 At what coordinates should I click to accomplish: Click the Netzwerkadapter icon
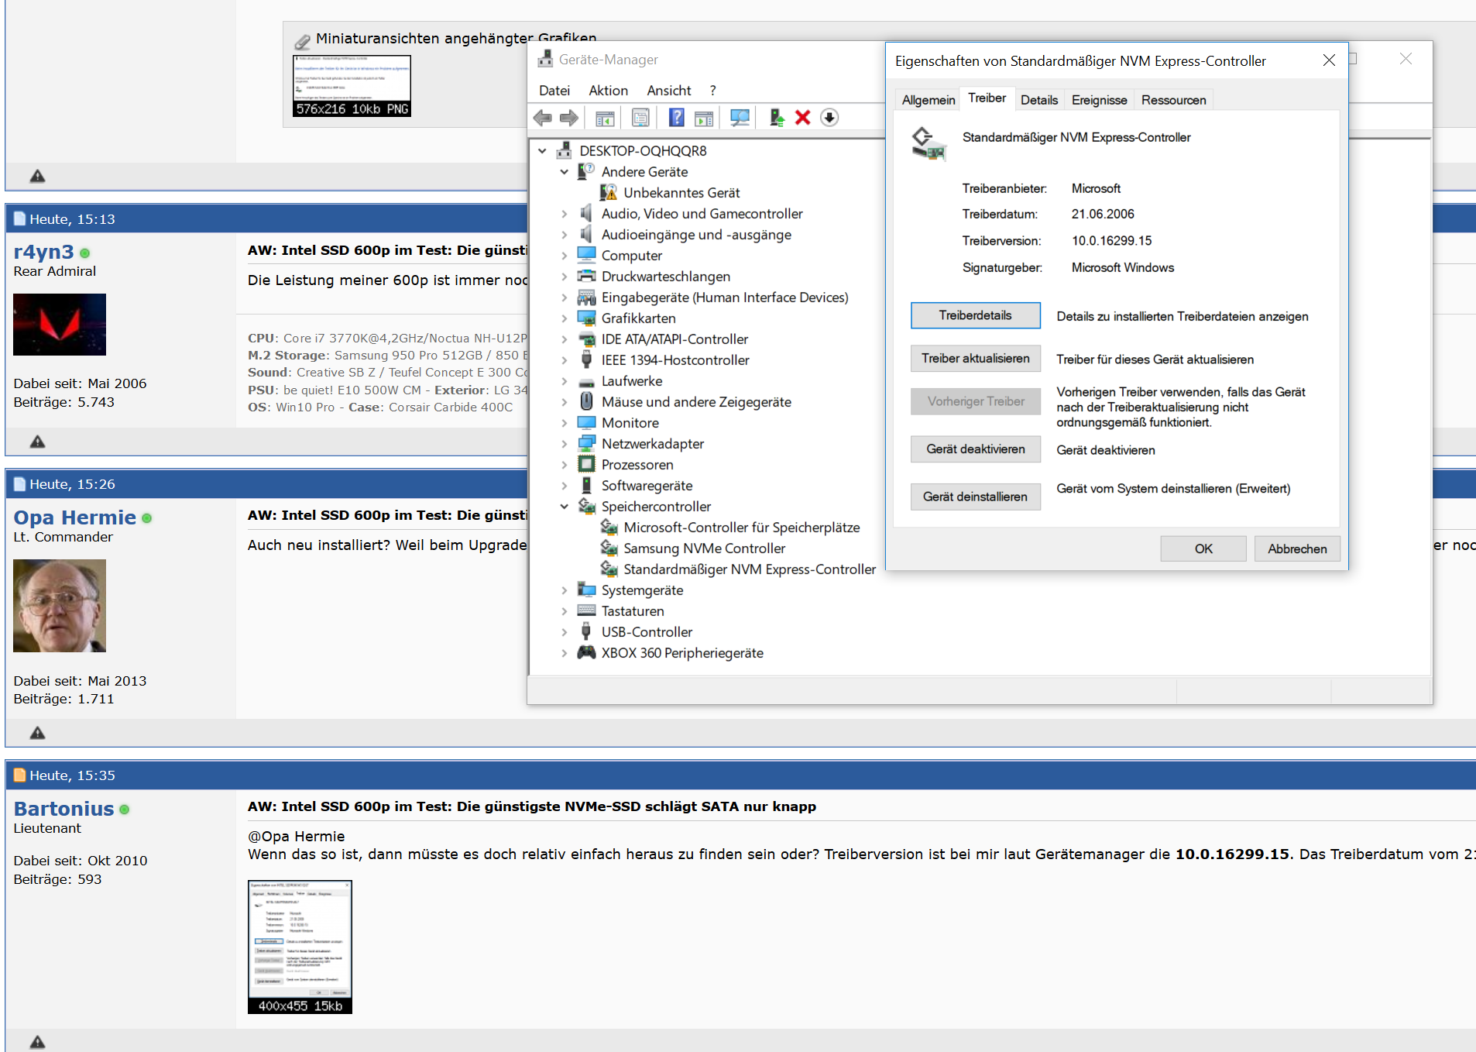pos(587,443)
